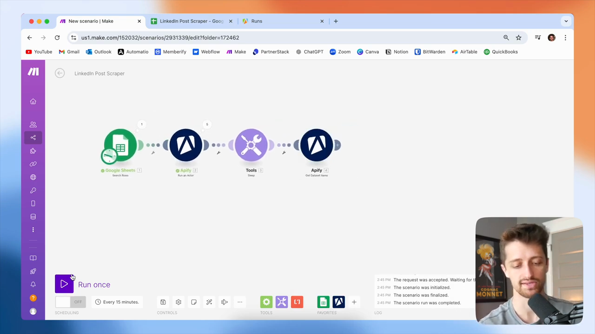Select Google Sheets in Favorites
Image resolution: width=595 pixels, height=334 pixels.
pyautogui.click(x=323, y=302)
